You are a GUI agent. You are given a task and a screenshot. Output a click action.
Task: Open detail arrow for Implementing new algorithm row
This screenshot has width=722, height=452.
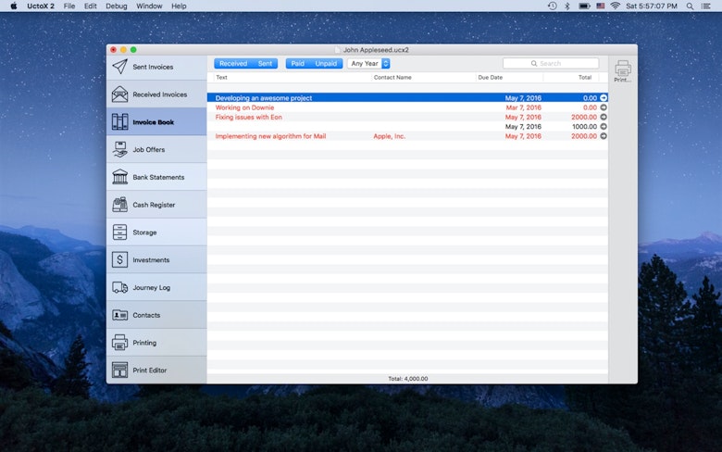click(x=604, y=136)
